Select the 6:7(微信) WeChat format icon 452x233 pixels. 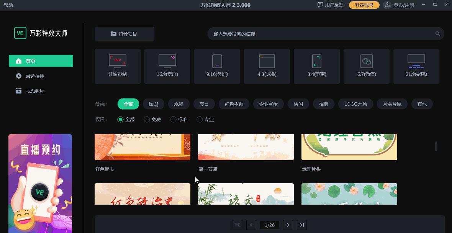pyautogui.click(x=367, y=66)
